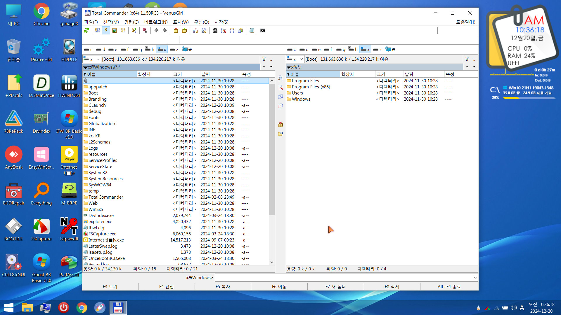The height and width of the screenshot is (315, 561).
Task: Click the Windows Start button on taskbar
Action: [9, 308]
